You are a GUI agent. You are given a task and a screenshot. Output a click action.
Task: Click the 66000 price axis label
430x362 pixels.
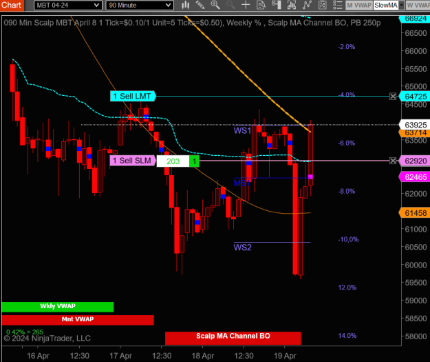(x=416, y=51)
